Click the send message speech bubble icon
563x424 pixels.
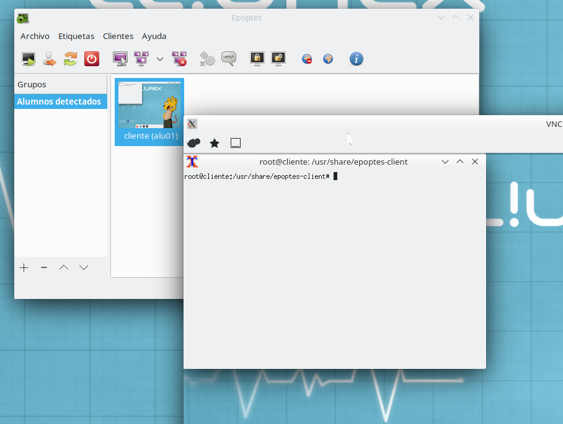(x=228, y=59)
